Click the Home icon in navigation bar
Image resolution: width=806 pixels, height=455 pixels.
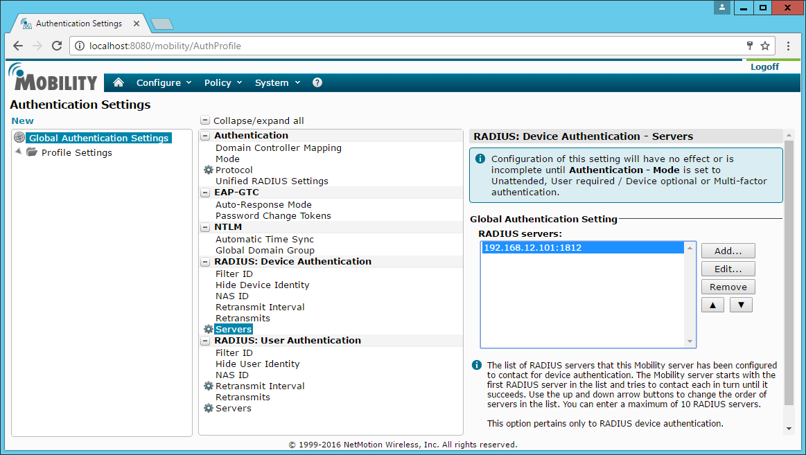119,82
